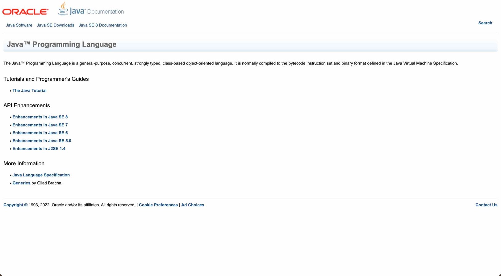501x276 pixels.
Task: Go to Java SE Downloads
Action: (x=56, y=25)
